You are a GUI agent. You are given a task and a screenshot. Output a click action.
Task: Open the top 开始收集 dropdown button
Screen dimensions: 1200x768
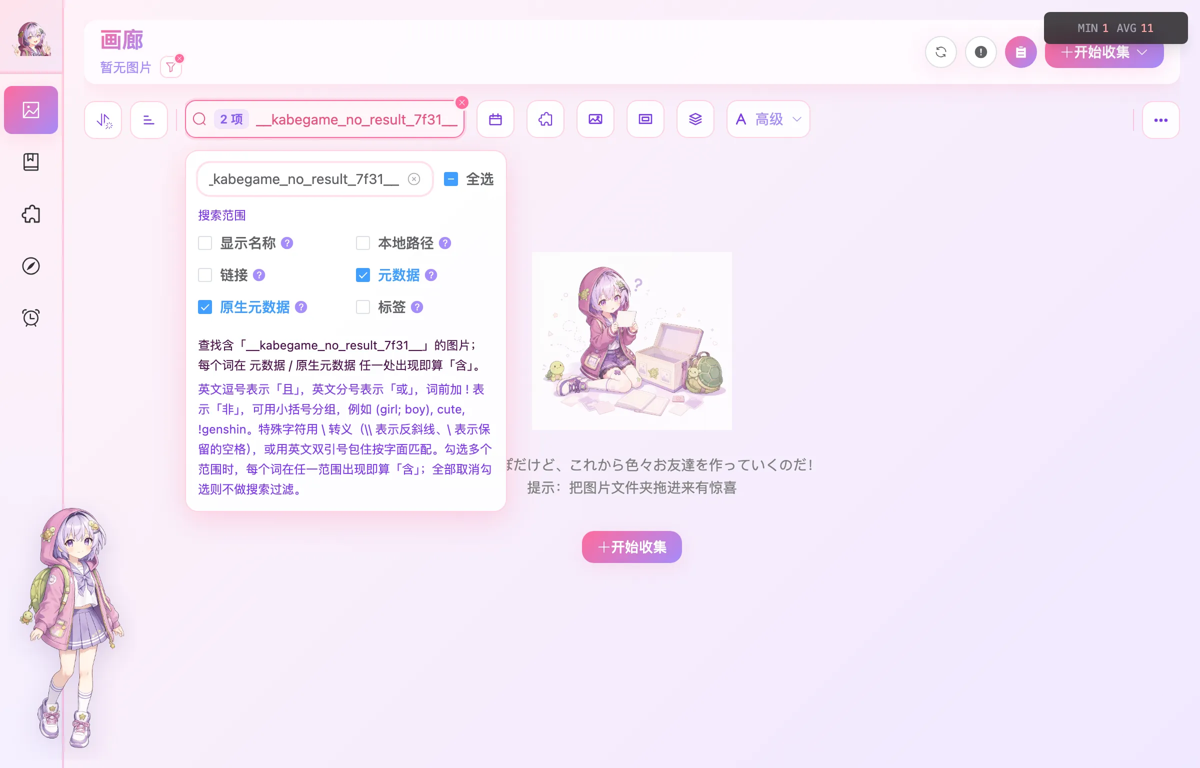[1104, 52]
